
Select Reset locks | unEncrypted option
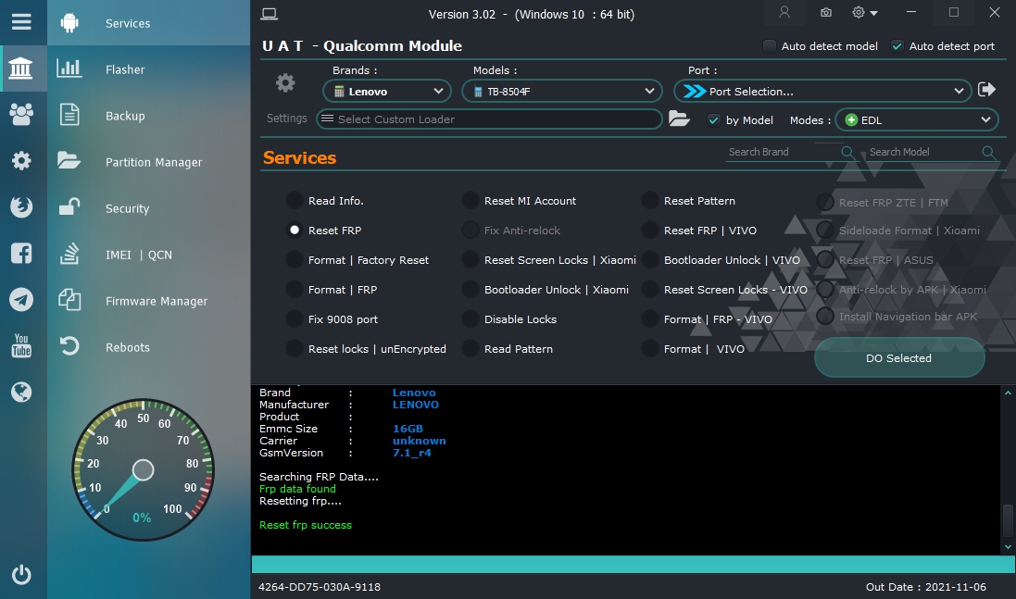[295, 348]
